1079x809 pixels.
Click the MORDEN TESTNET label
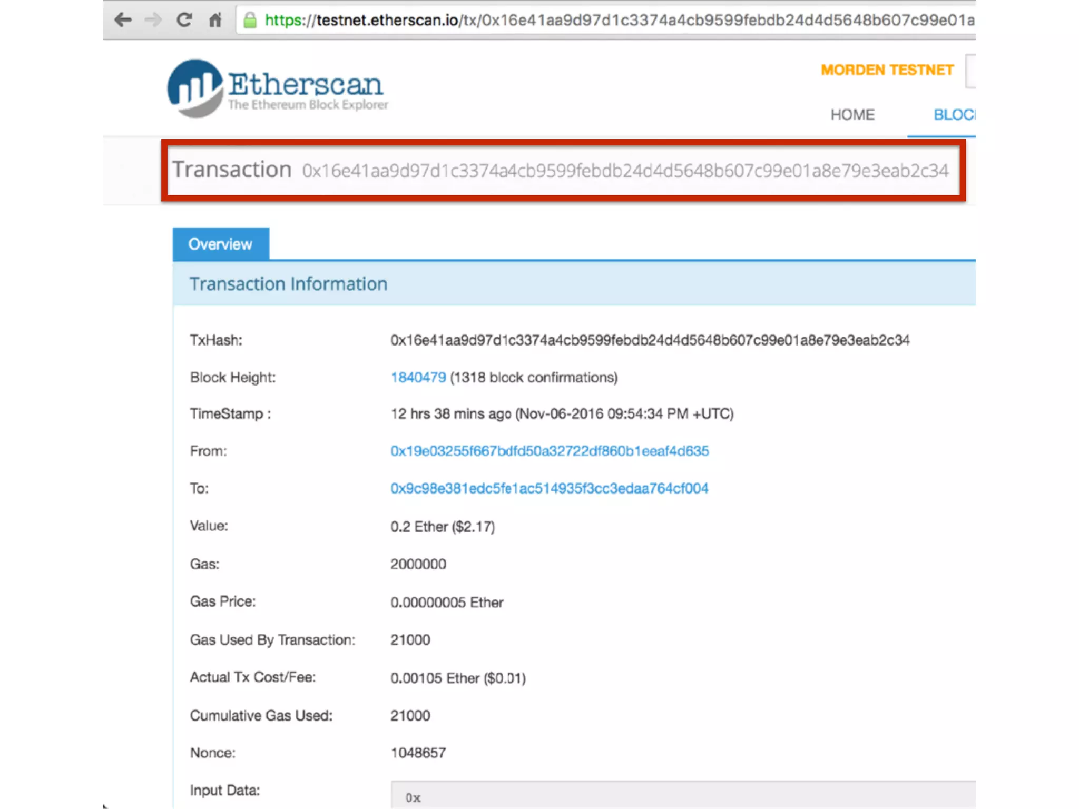887,70
